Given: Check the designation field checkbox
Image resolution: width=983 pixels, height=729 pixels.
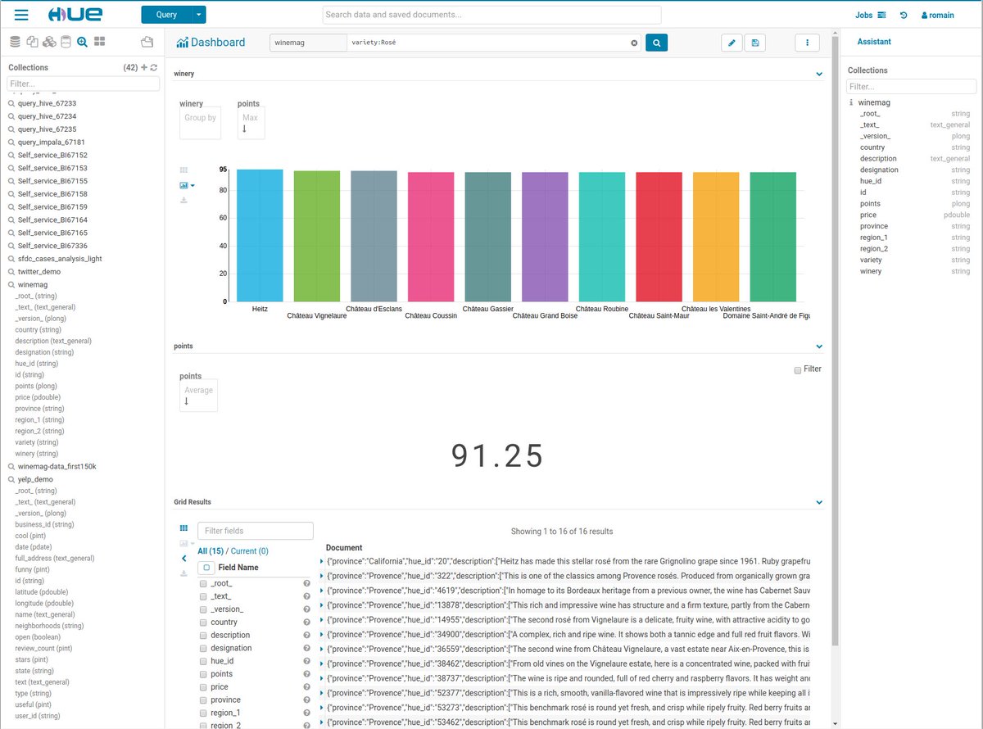Looking at the screenshot, I should (x=203, y=648).
